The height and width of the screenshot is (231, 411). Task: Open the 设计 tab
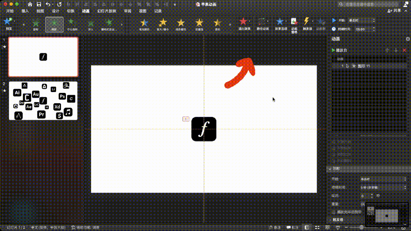tap(56, 11)
